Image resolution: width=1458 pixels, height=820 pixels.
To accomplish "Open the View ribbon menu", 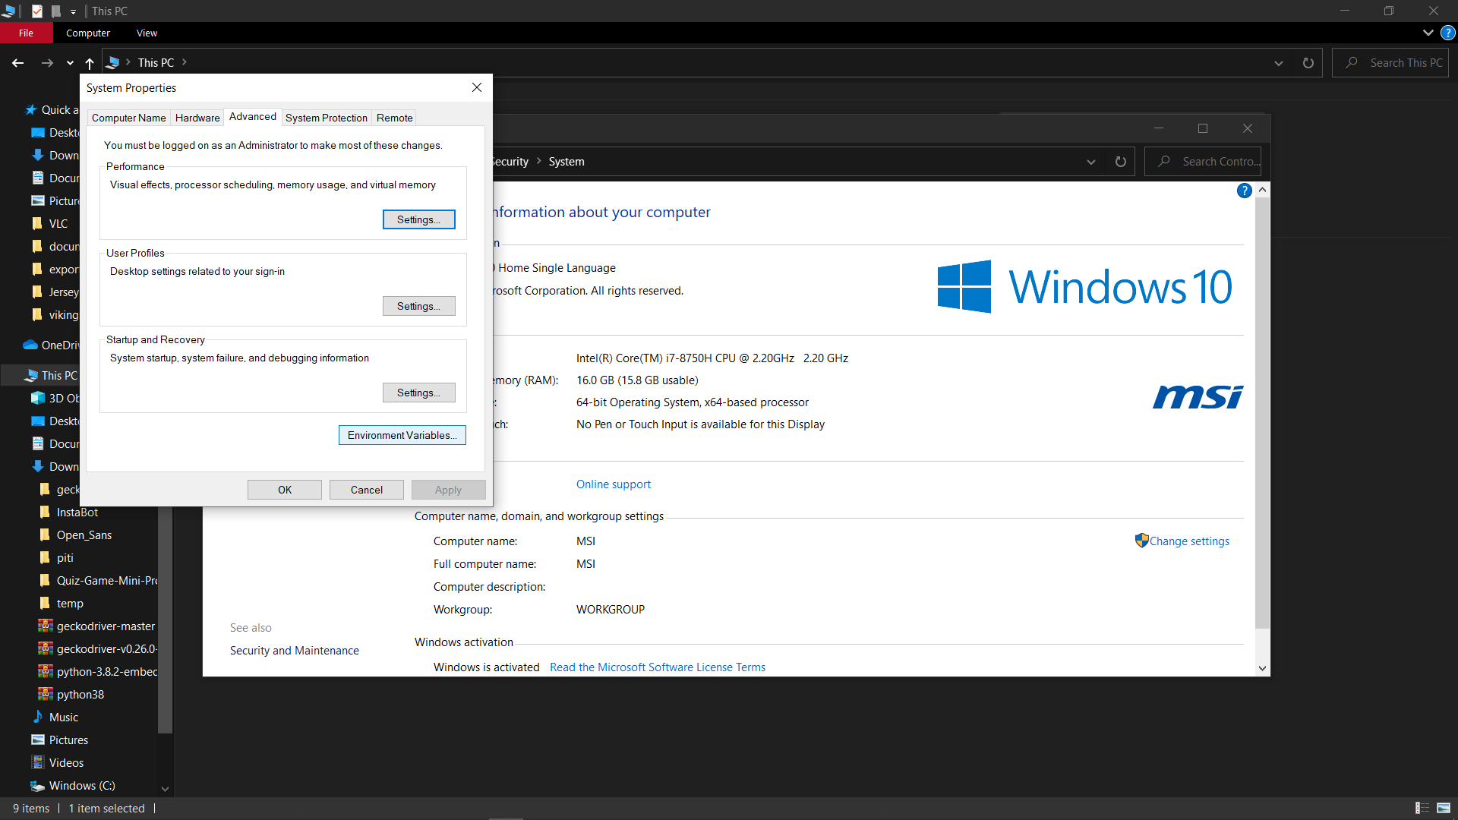I will 147,33.
